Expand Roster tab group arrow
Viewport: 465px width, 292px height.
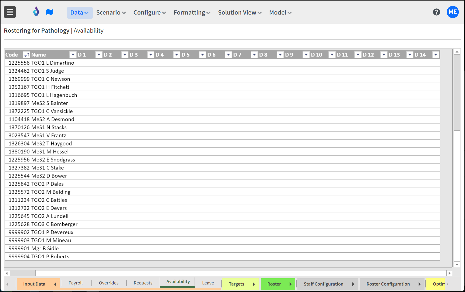point(290,284)
